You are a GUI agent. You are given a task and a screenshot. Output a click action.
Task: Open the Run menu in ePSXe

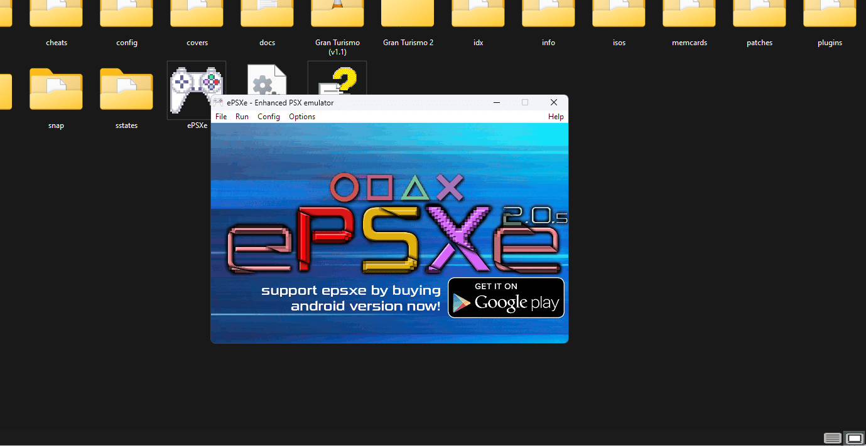click(242, 117)
